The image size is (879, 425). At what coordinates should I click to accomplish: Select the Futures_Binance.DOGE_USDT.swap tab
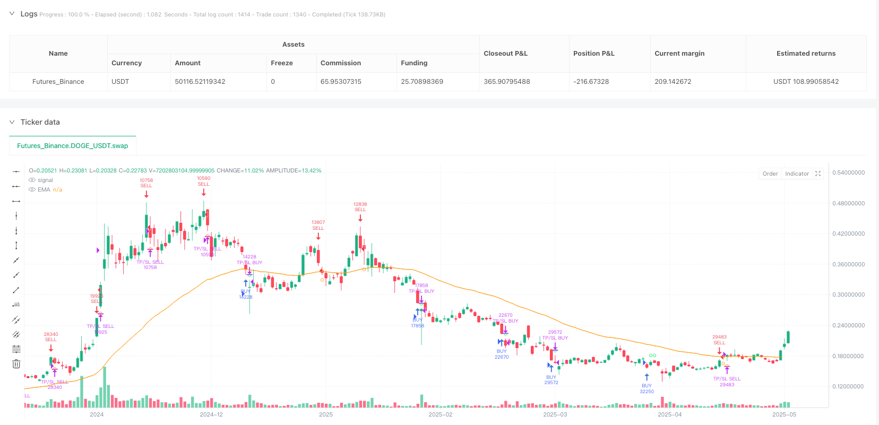[73, 146]
